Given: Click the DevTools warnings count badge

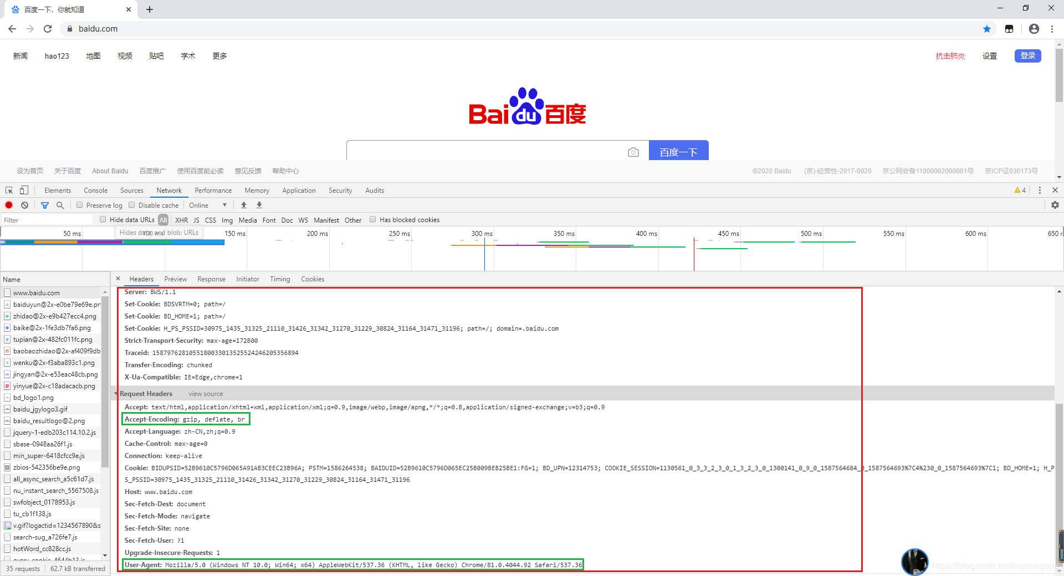Looking at the screenshot, I should 1020,190.
